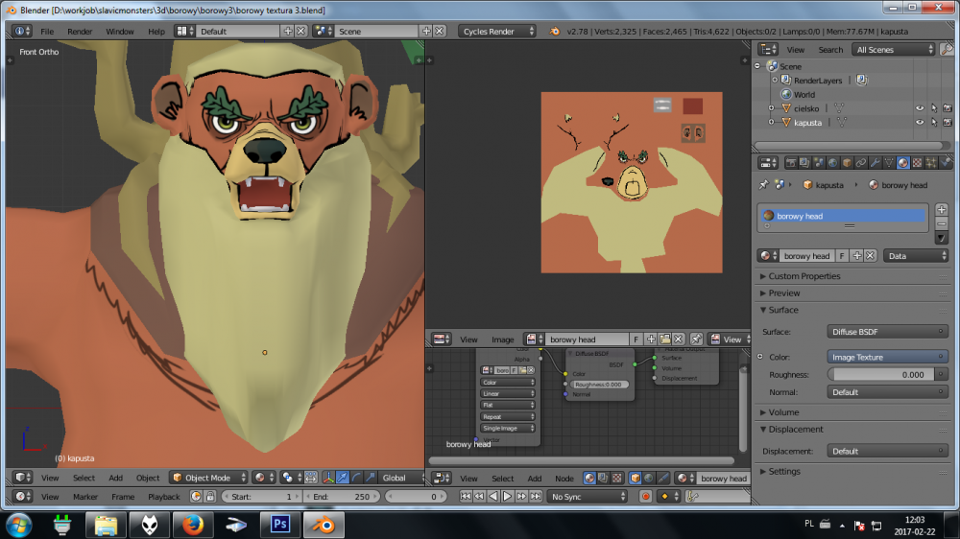This screenshot has width=960, height=539.
Task: Toggle automatic keyframe record button
Action: pos(645,497)
